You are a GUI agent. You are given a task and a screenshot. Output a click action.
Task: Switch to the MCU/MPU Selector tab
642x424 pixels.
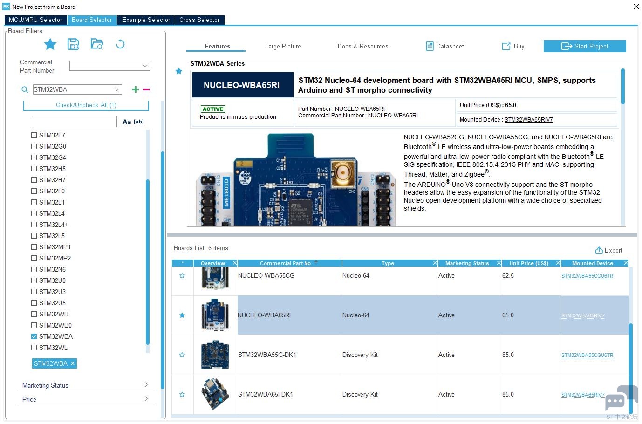click(35, 20)
